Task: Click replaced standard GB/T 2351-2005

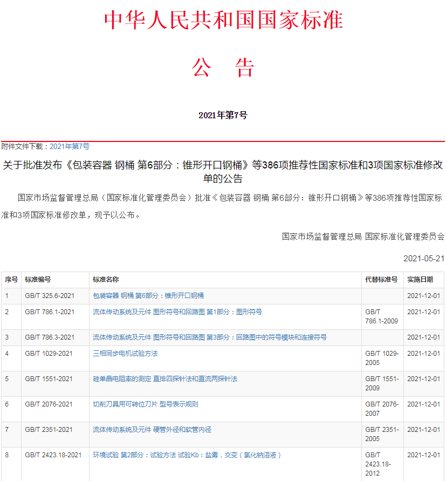Action: (382, 434)
